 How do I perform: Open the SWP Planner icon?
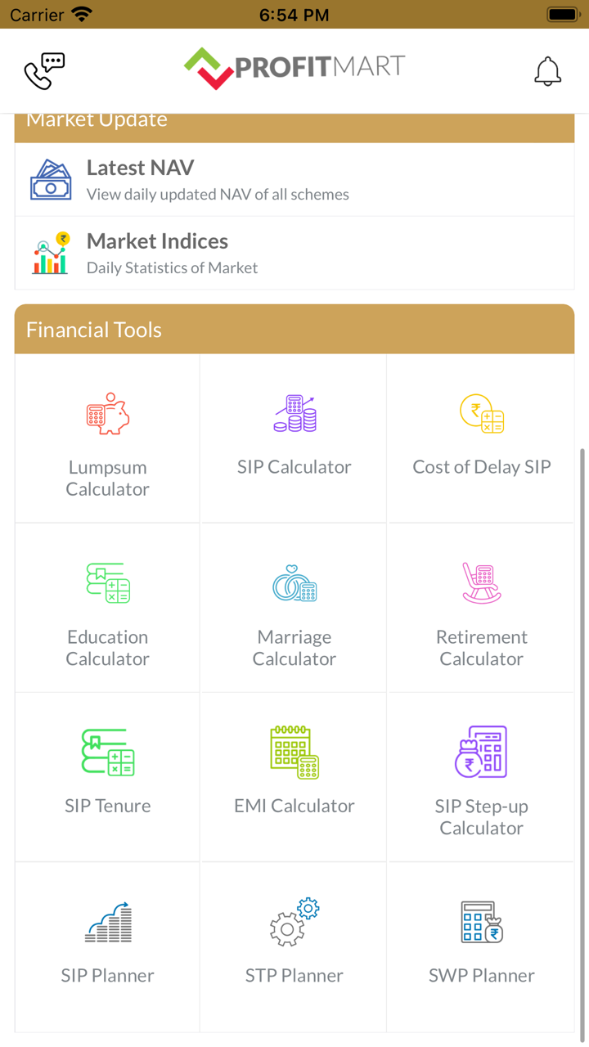pos(481,923)
